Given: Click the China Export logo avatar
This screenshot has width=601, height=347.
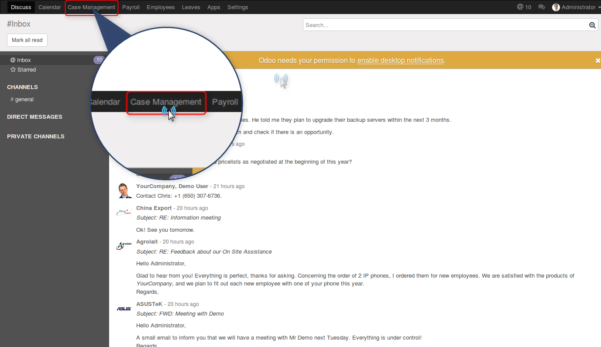Looking at the screenshot, I should pyautogui.click(x=124, y=213).
